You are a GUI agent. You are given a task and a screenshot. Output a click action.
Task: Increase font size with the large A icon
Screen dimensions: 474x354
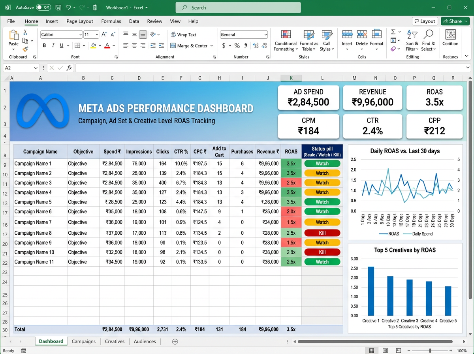(103, 35)
